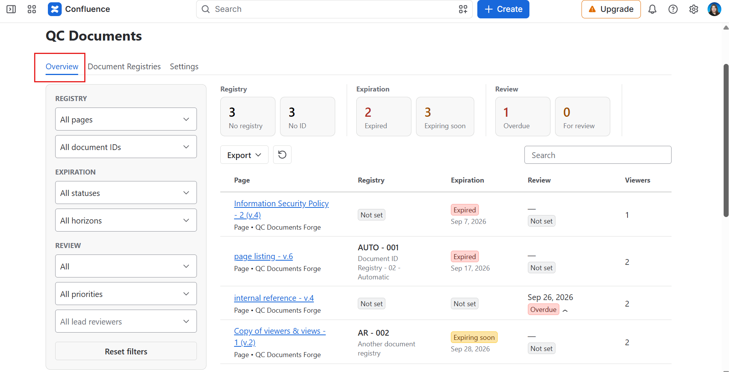Click the top Confluence search field
729x372 pixels.
(334, 9)
